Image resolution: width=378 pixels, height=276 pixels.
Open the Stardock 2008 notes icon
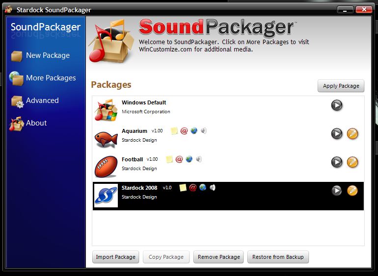pos(183,188)
